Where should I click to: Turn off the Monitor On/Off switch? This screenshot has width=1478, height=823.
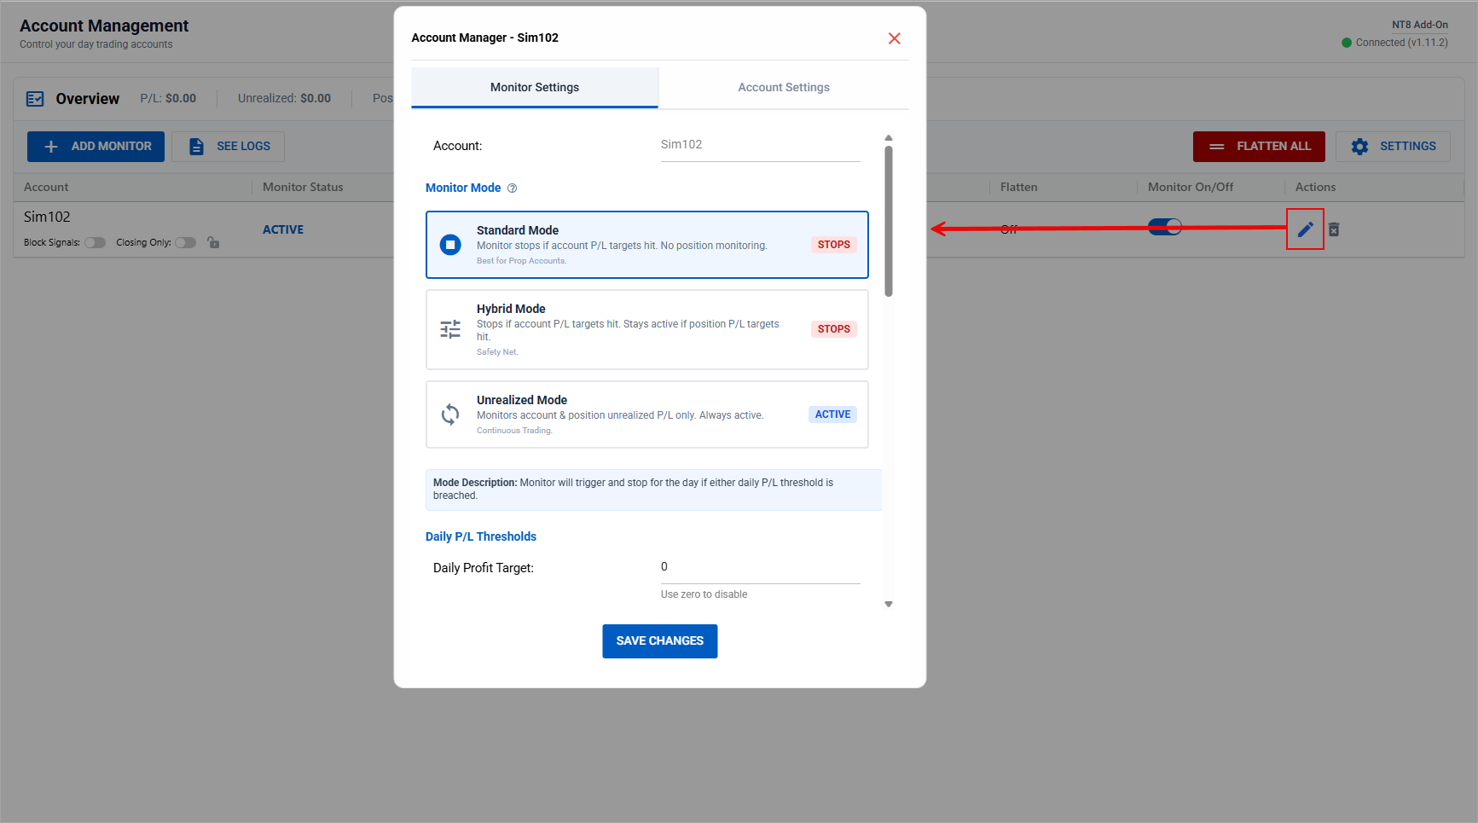coord(1164,227)
